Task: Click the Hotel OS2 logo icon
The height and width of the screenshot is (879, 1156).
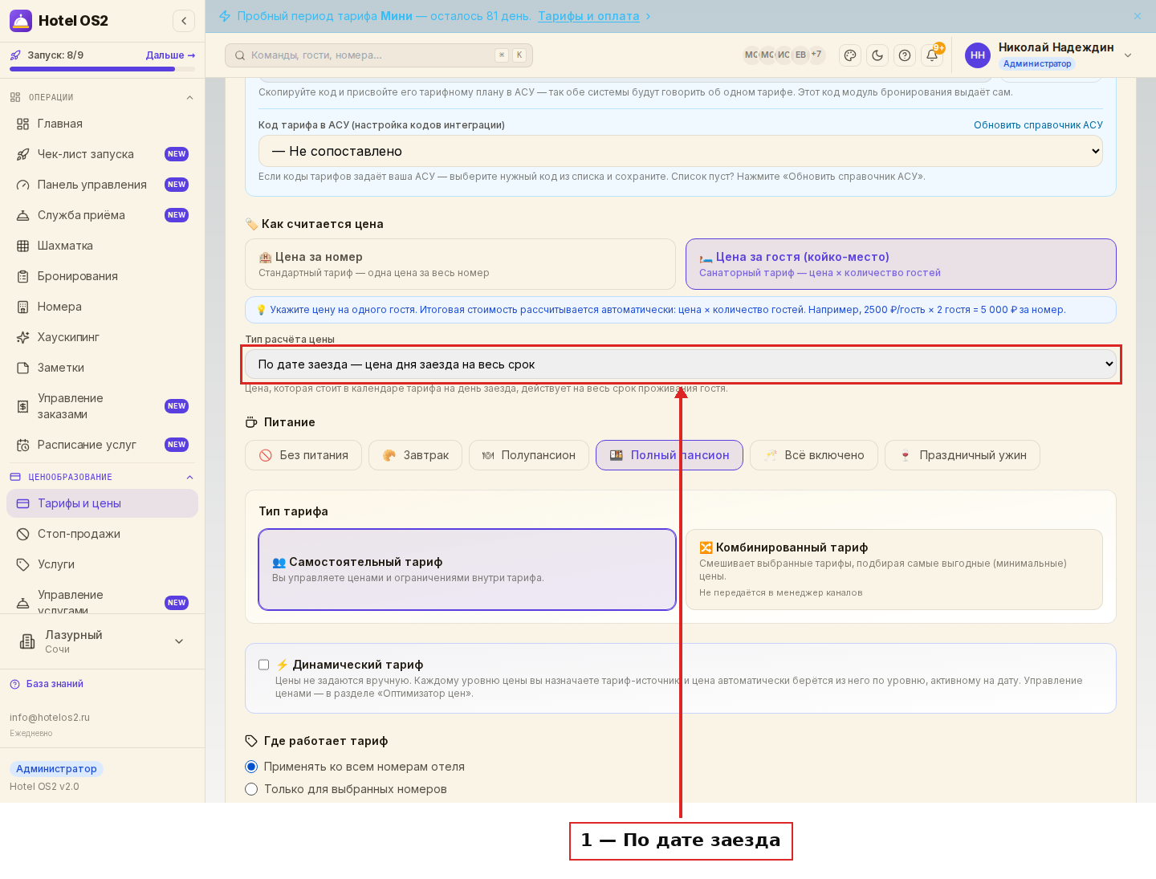Action: click(21, 21)
